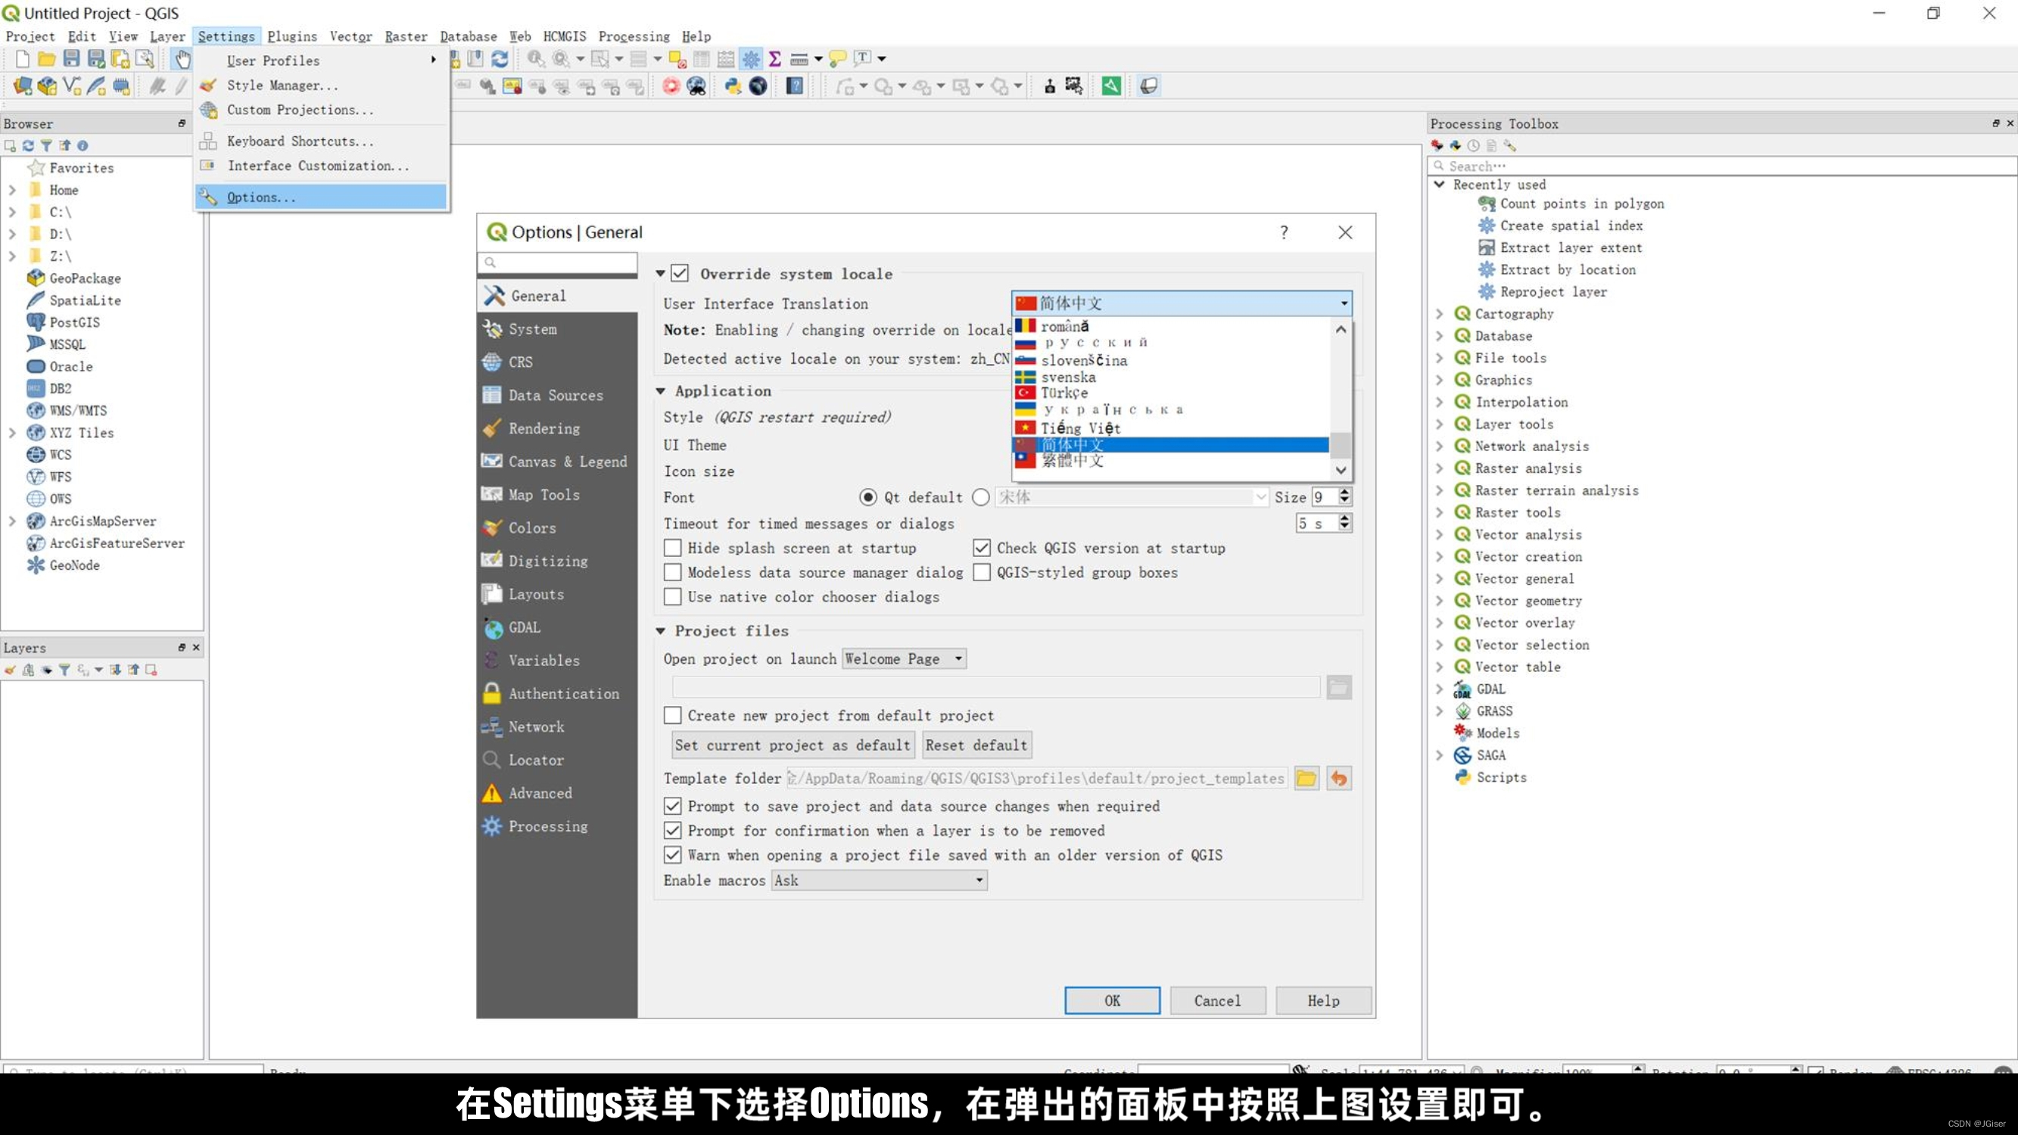
Task: Open the Authentication tab in Options dialog
Action: pyautogui.click(x=563, y=693)
